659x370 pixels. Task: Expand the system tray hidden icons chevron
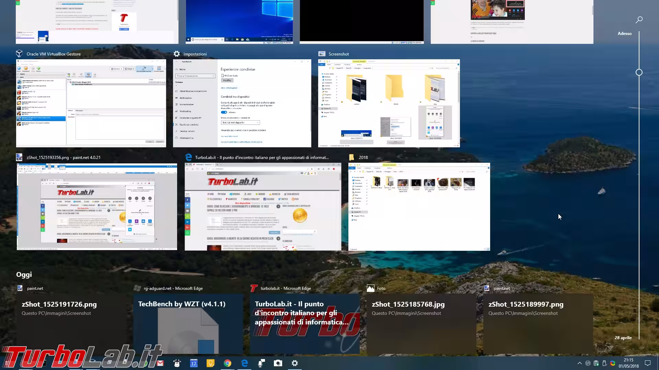579,363
